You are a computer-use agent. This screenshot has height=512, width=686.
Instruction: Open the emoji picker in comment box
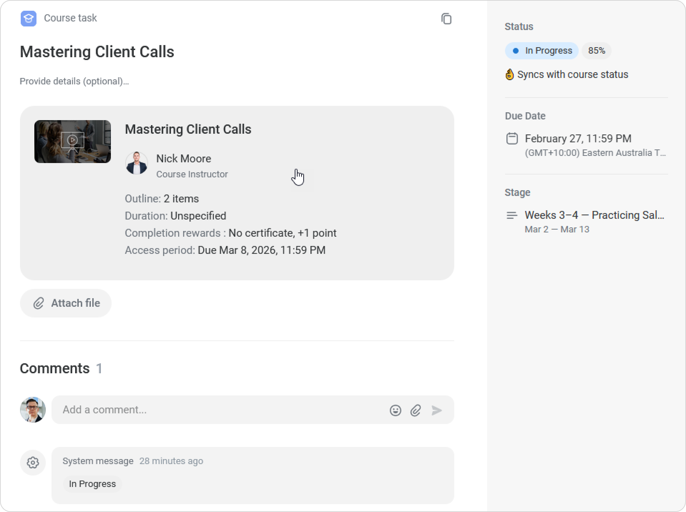(395, 410)
